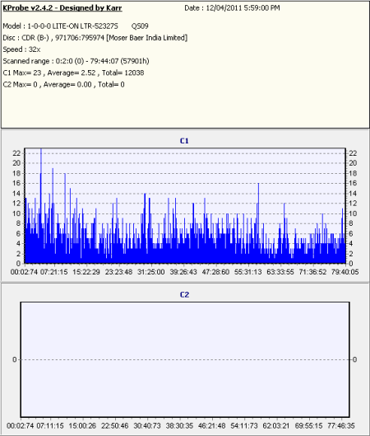Image resolution: width=370 pixels, height=436 pixels.
Task: Click the left 0 label of C2 chart
Action: pos(15,359)
